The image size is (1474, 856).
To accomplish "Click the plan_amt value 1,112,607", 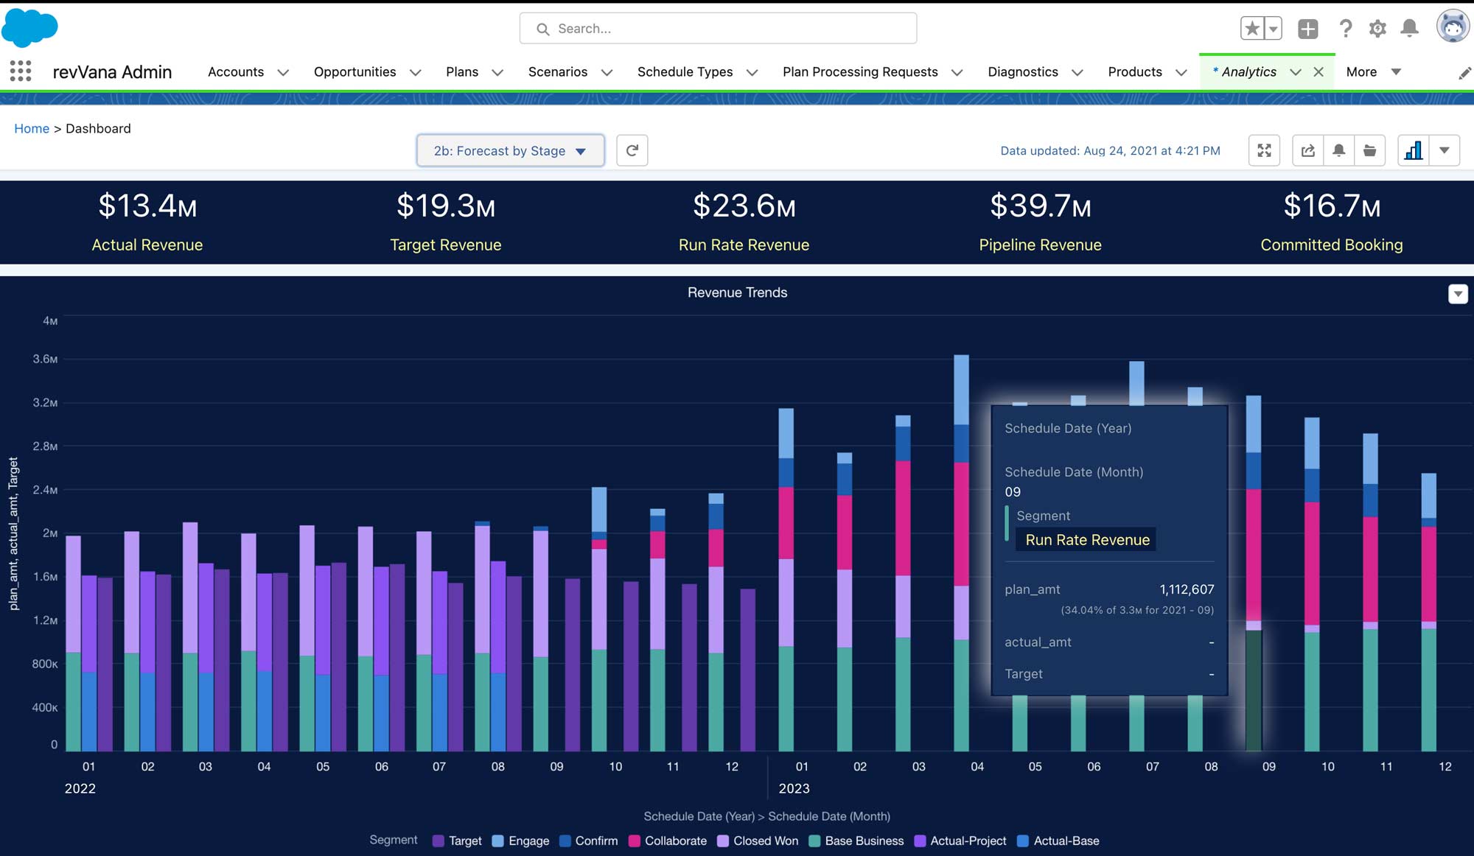I will [x=1187, y=589].
